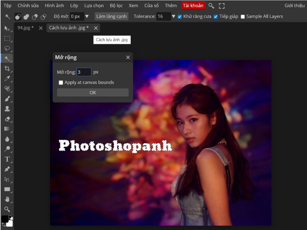Click the Tolerance value field

coord(164,16)
